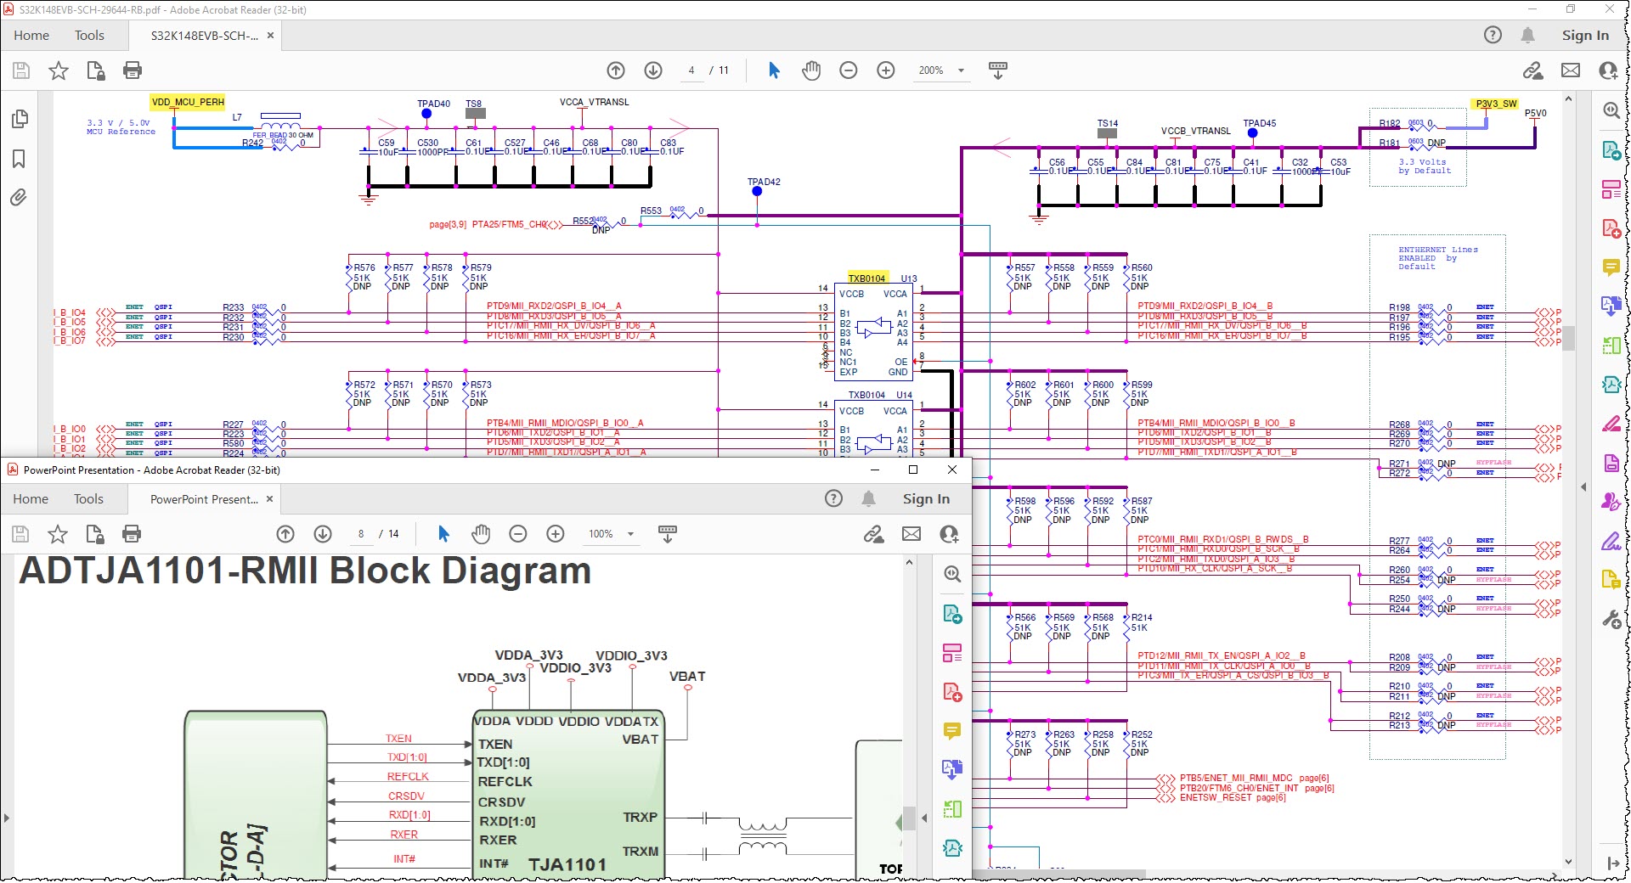Expand left navigation pane in PowerPoint window
The height and width of the screenshot is (883, 1631).
pos(7,818)
